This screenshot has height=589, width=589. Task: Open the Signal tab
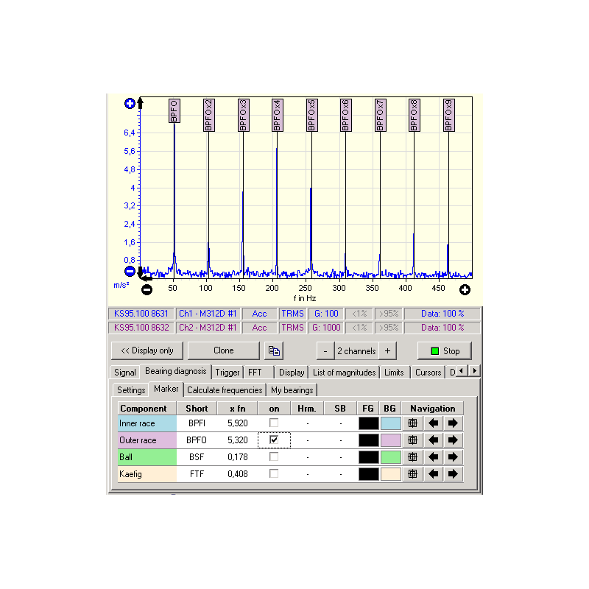click(x=124, y=373)
